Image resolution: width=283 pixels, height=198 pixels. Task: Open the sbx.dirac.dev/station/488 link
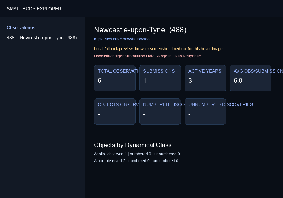point(122,39)
